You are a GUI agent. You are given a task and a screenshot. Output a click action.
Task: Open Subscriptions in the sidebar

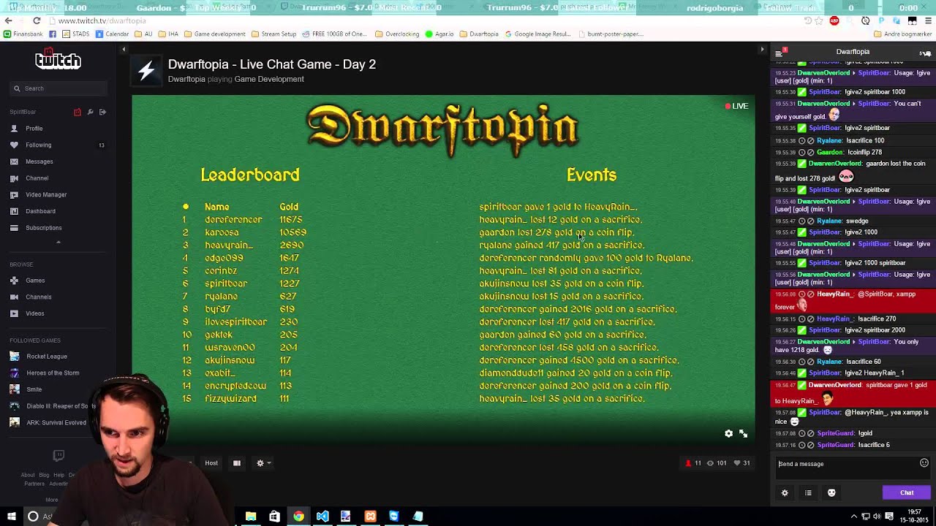click(x=44, y=228)
